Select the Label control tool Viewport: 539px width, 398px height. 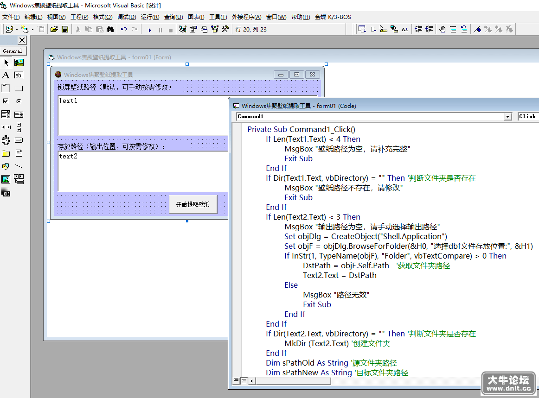point(6,75)
